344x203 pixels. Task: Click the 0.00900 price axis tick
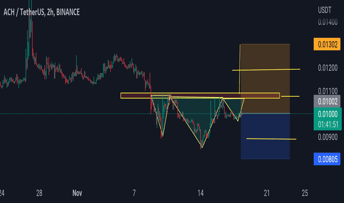click(328, 137)
